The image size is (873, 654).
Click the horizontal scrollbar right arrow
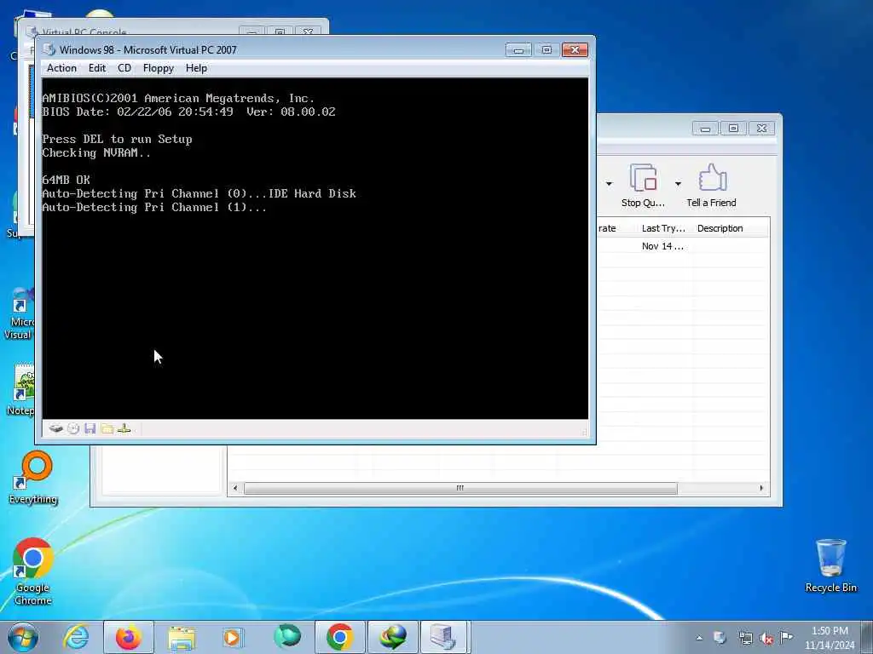(x=761, y=488)
